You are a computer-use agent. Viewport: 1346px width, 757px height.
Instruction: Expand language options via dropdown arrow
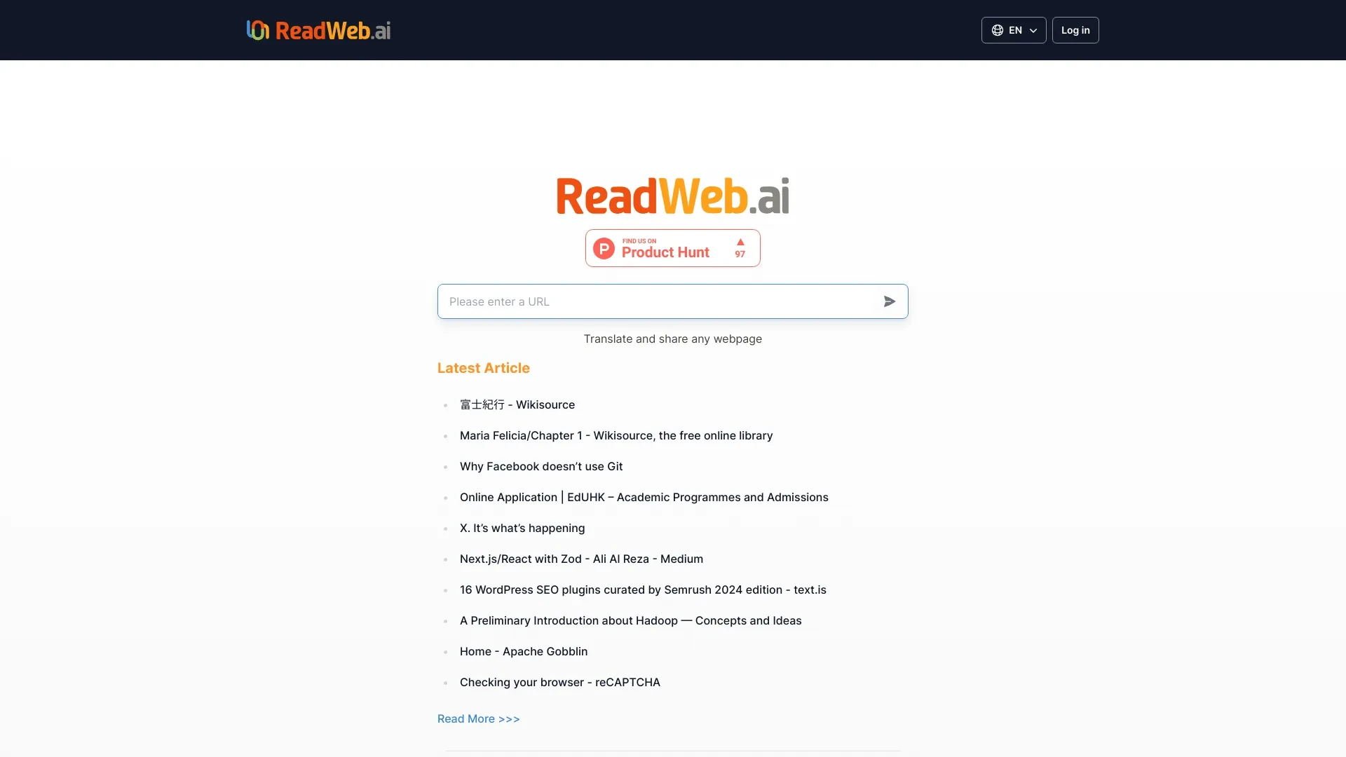point(1035,29)
